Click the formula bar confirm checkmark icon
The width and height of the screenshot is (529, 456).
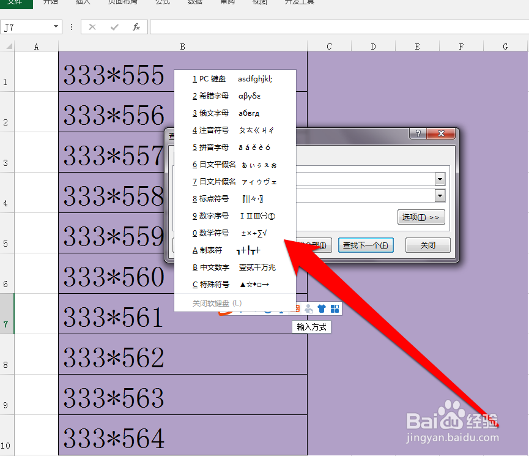(x=114, y=27)
